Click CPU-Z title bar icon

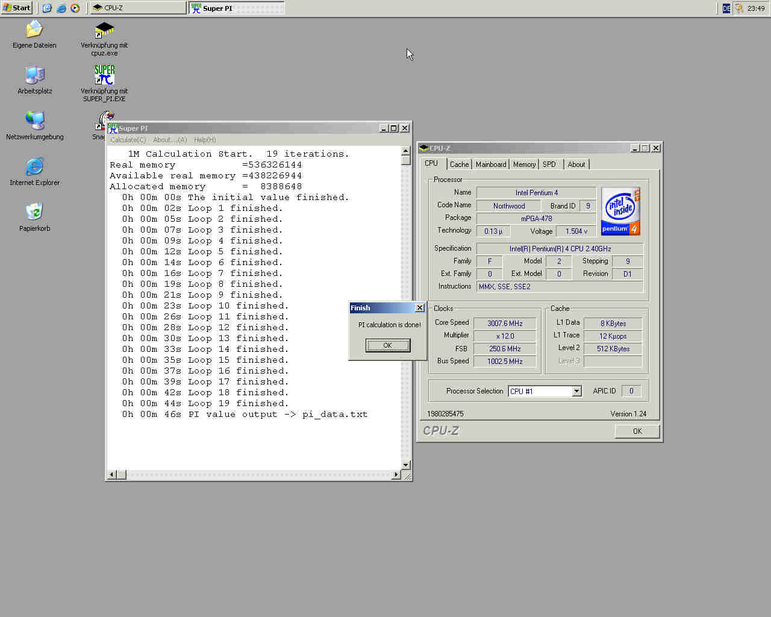click(x=424, y=148)
